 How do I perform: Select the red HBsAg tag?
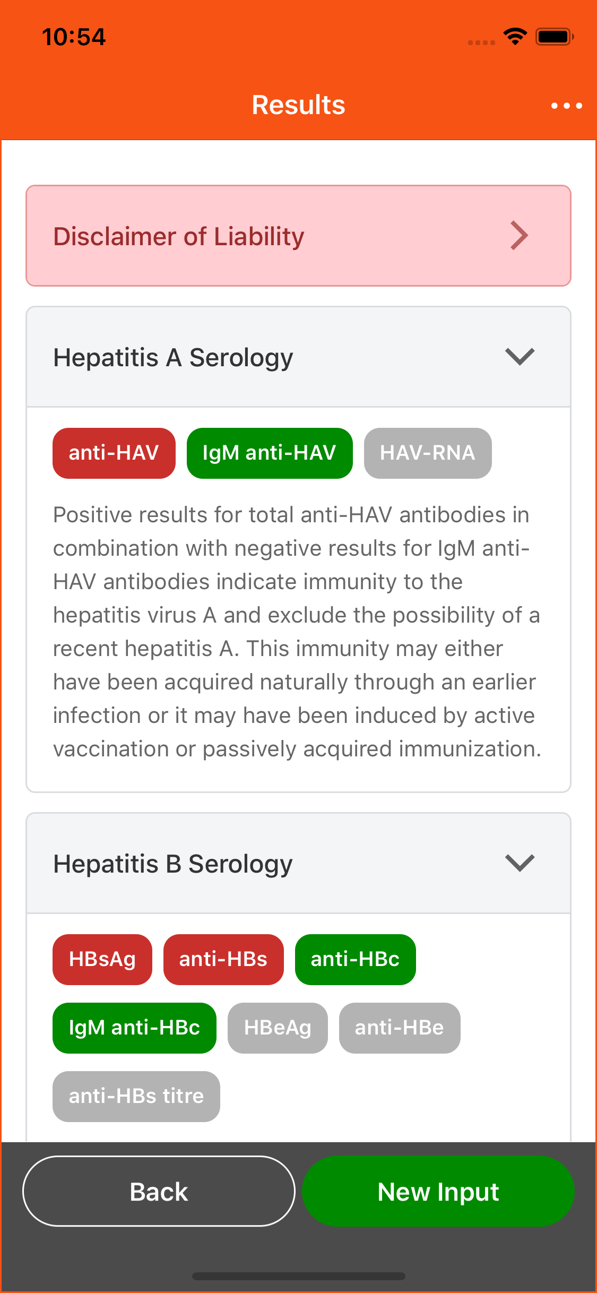tap(102, 959)
